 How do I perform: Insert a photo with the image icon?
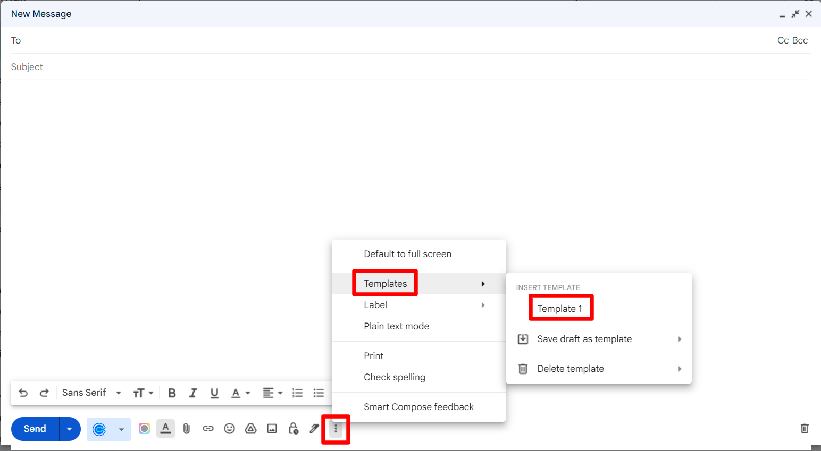coord(272,428)
